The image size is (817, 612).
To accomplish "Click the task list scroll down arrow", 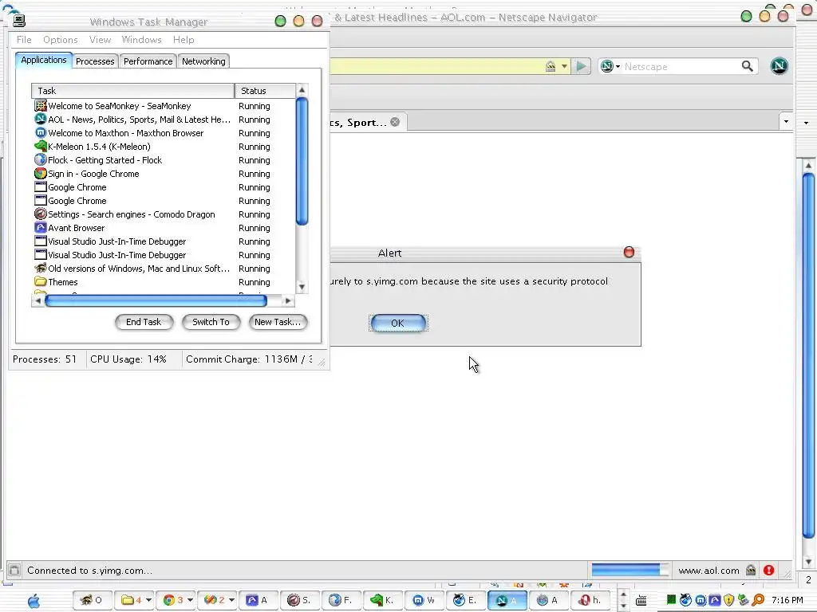I will (x=302, y=287).
